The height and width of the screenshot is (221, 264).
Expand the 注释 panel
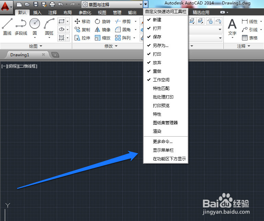[243, 46]
